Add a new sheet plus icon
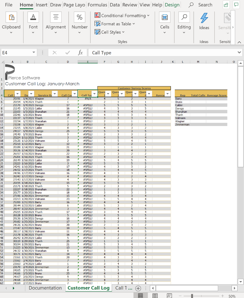This screenshot has height=298, width=244. tap(138, 288)
